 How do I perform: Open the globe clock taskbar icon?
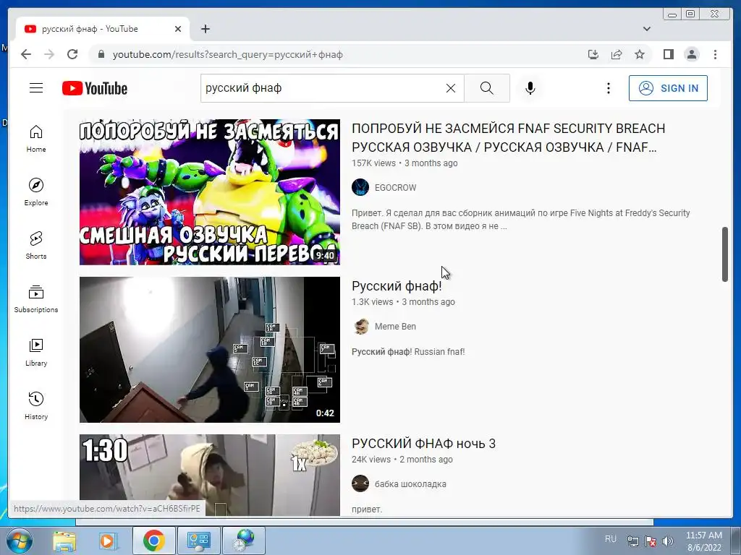[x=243, y=541]
